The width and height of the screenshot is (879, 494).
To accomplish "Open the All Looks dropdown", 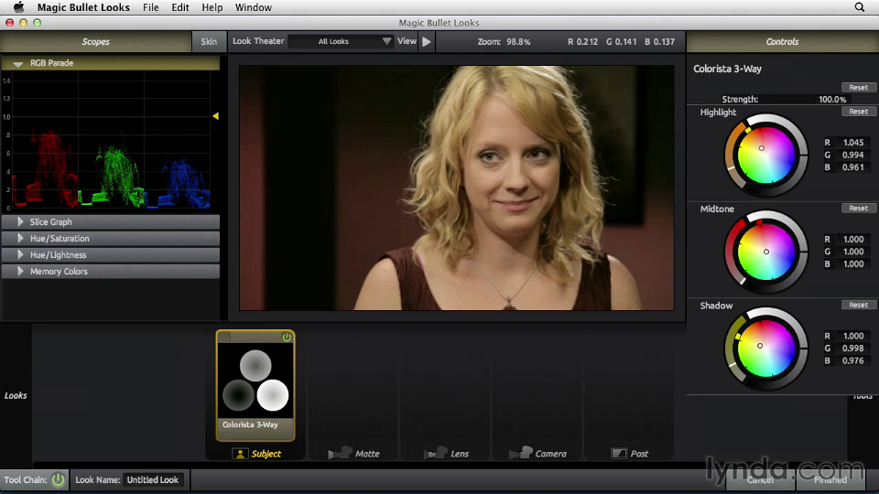I will tap(341, 41).
